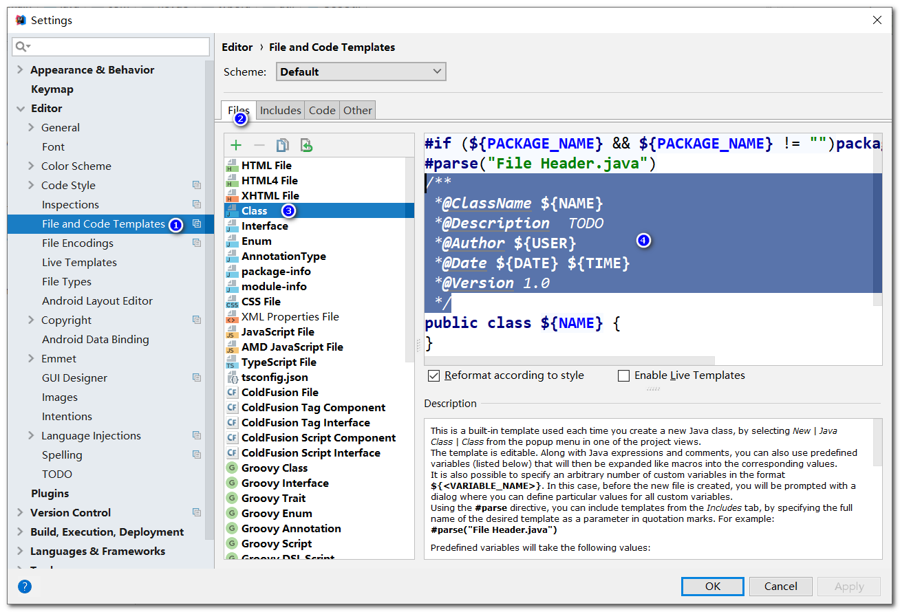The height and width of the screenshot is (612, 900).
Task: Open the Other tab
Action: tap(357, 109)
